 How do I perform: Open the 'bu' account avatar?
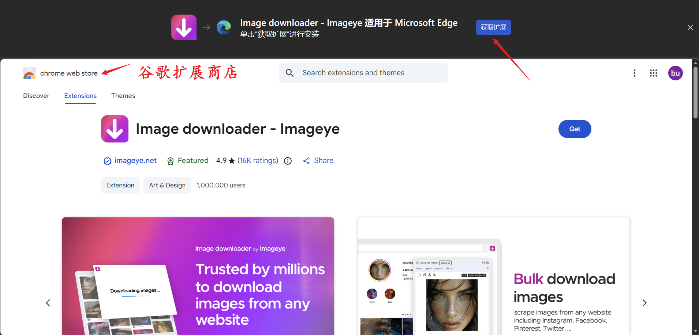pos(676,73)
